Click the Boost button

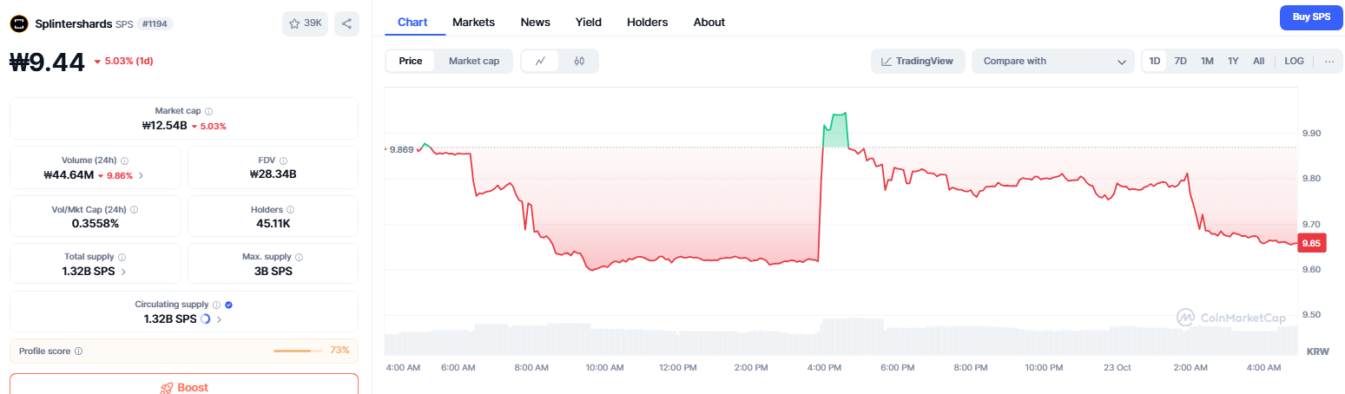[184, 385]
